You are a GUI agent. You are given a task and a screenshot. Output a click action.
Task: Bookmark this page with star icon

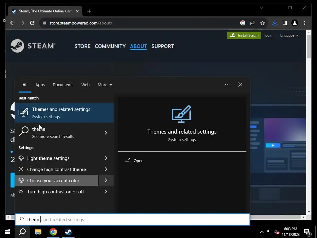click(263, 23)
